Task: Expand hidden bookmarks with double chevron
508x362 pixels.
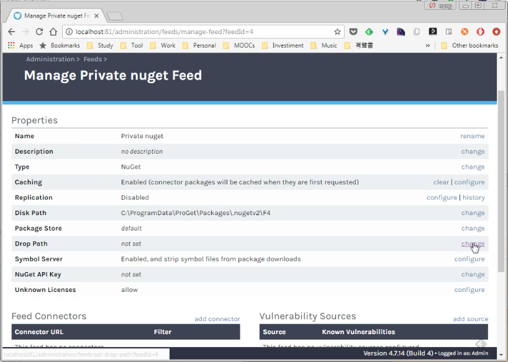Action: click(x=428, y=45)
